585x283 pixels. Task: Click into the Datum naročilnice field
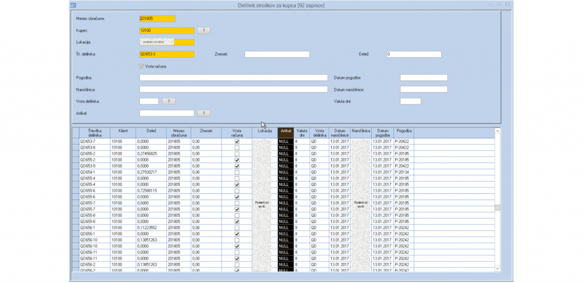pyautogui.click(x=424, y=89)
